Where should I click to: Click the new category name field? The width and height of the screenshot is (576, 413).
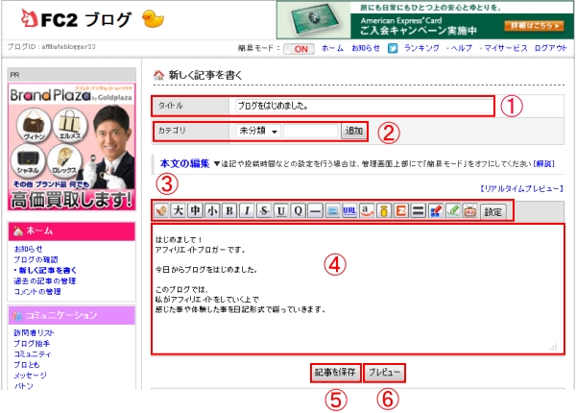point(310,131)
